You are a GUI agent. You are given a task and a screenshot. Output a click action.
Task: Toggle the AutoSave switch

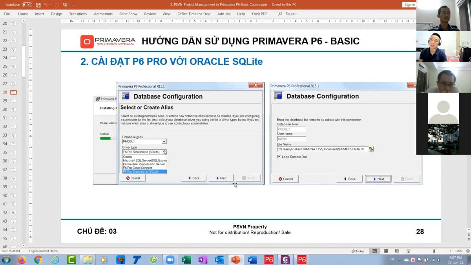point(27,5)
